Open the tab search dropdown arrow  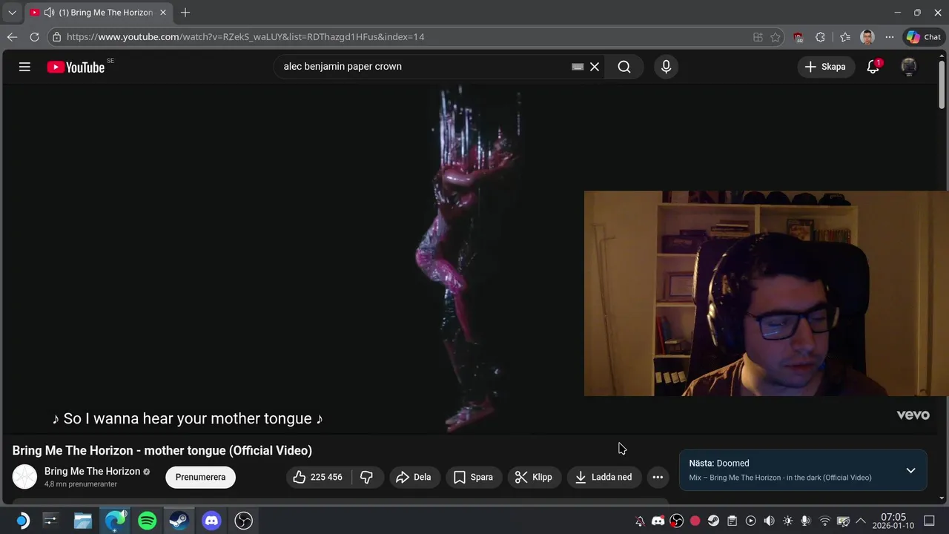12,13
